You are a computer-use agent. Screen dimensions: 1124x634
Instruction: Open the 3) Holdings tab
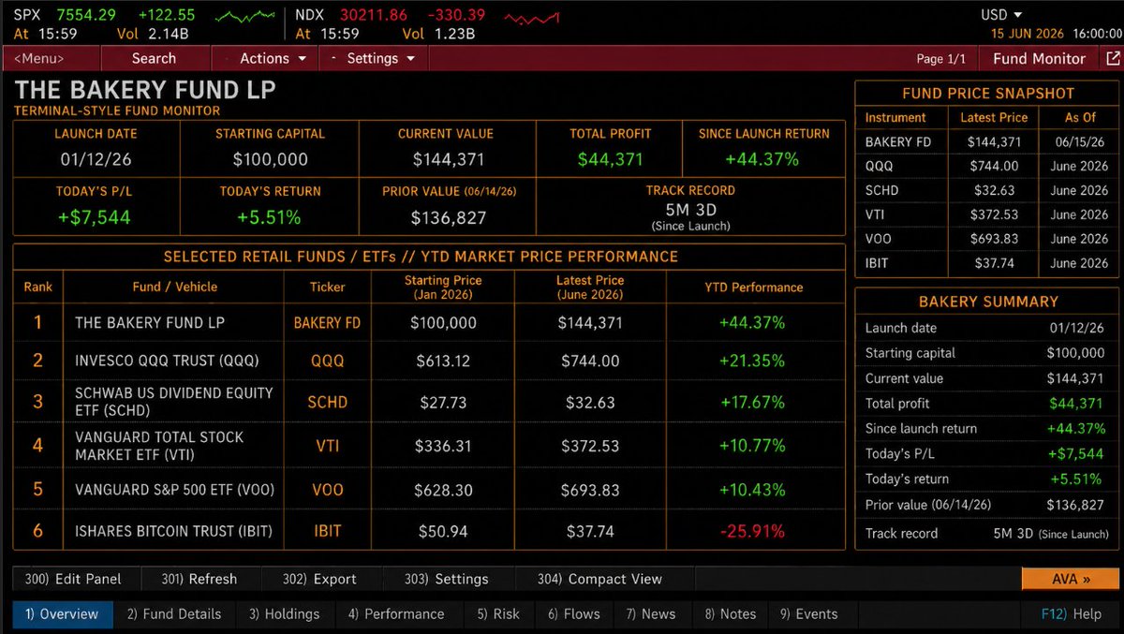[284, 614]
